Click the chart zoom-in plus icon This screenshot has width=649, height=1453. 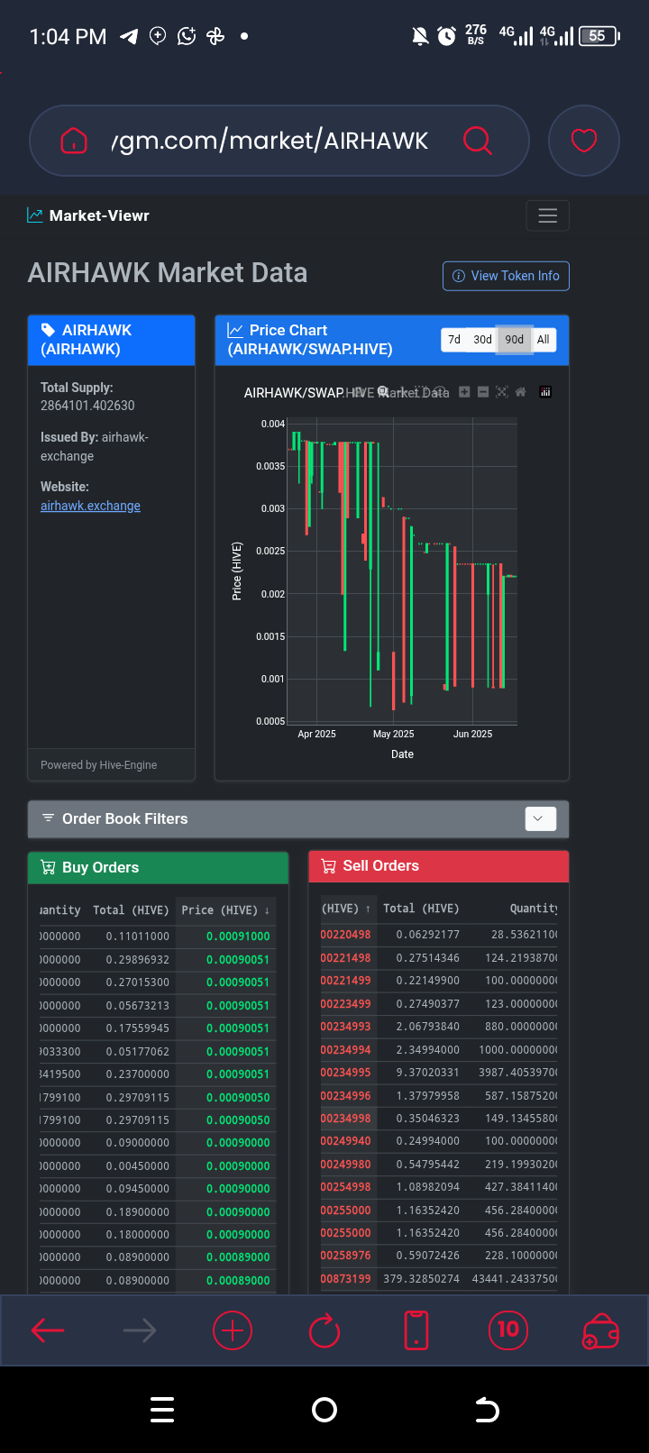[464, 392]
